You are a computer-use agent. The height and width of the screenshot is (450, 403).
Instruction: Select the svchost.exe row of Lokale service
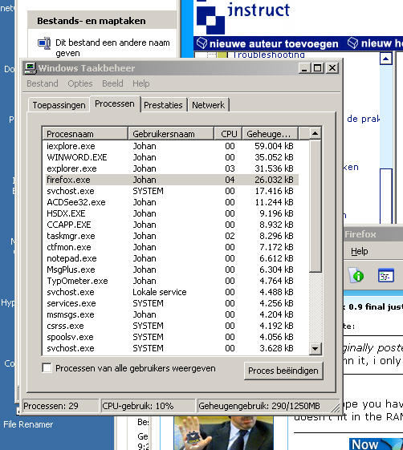(171, 292)
